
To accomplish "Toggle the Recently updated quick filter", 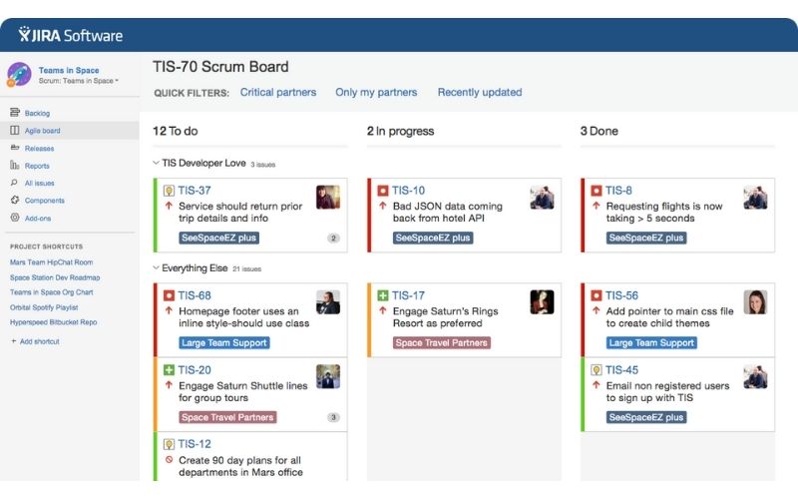I will coord(480,92).
